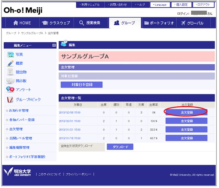Collapse the 編集メニュー panel
This screenshot has height=188, width=219.
[54, 45]
